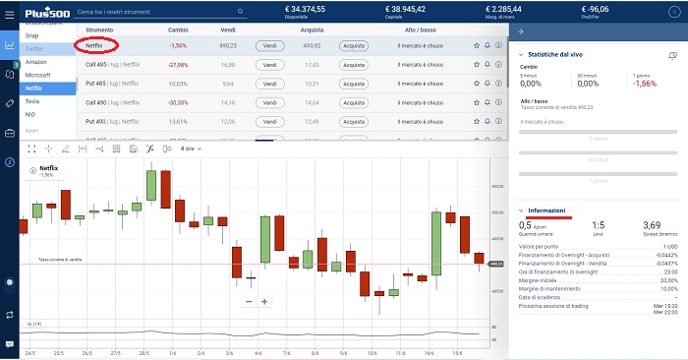Open the dollar funds management icon
The width and height of the screenshot is (688, 360).
click(x=9, y=162)
